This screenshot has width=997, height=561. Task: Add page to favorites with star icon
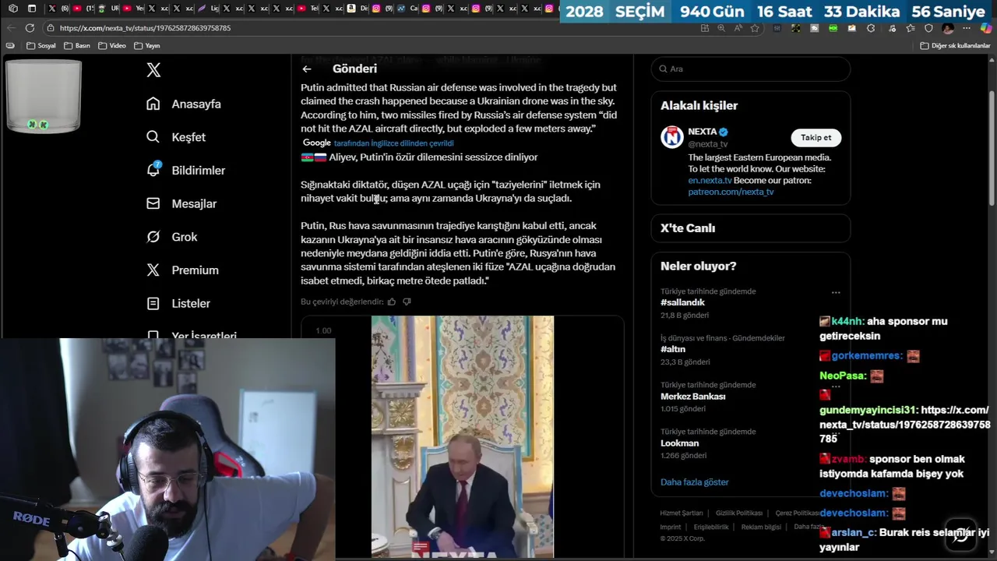point(755,28)
